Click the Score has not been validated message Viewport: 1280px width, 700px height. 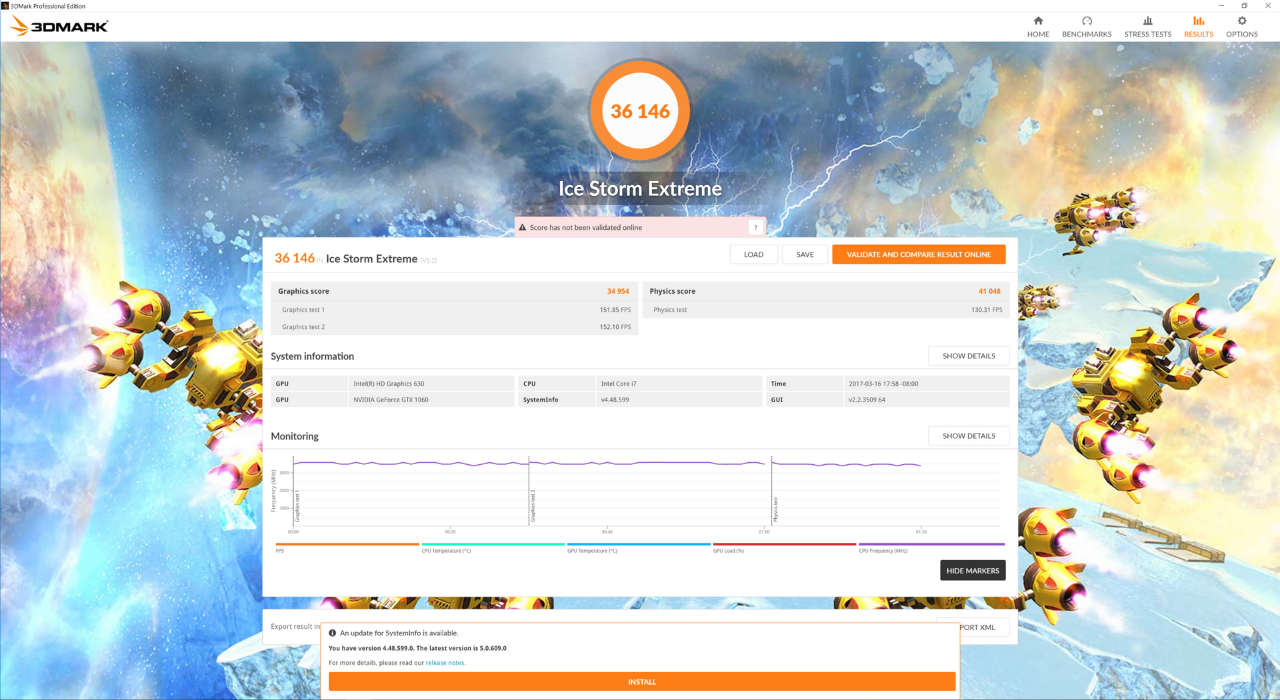coord(586,228)
